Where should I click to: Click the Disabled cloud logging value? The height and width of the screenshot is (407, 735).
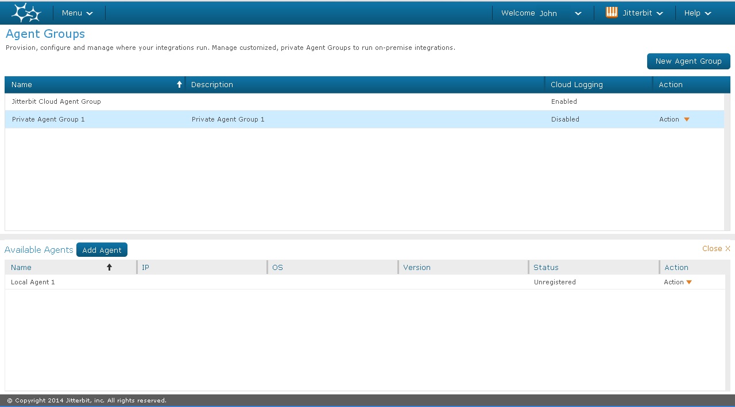(565, 119)
